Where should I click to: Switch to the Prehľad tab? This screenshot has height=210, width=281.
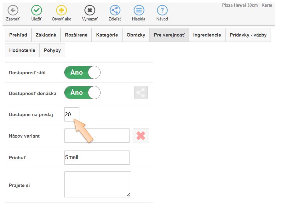pyautogui.click(x=18, y=35)
